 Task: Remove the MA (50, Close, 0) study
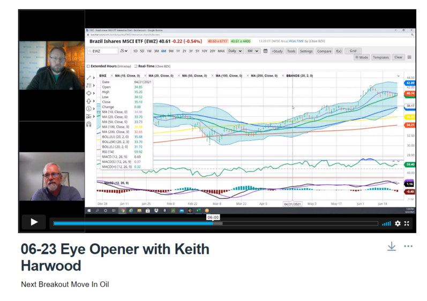pyautogui.click(x=179, y=76)
